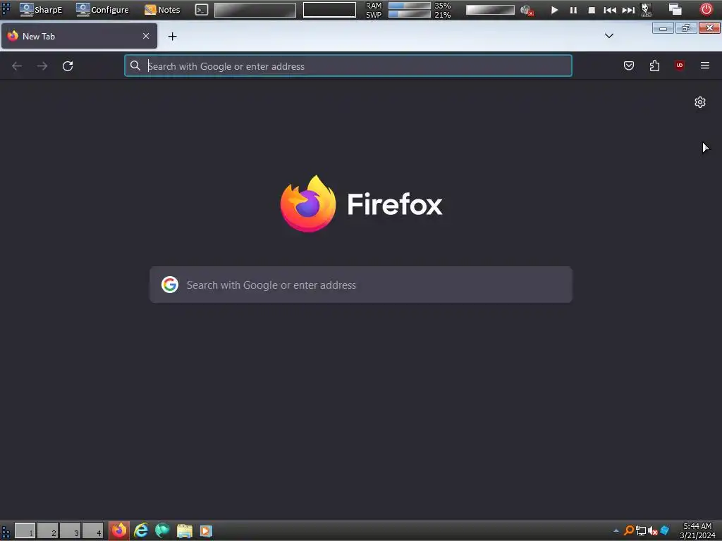Click the Google search box on page
The width and height of the screenshot is (722, 541).
pyautogui.click(x=361, y=285)
